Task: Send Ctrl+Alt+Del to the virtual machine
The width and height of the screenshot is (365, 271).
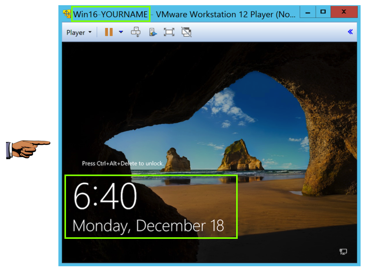Action: pos(136,32)
